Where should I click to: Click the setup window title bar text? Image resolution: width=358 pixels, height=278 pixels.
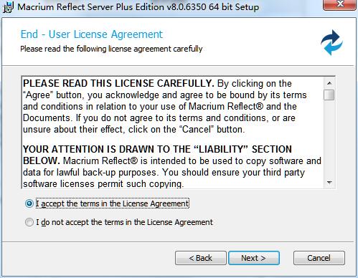click(x=138, y=6)
